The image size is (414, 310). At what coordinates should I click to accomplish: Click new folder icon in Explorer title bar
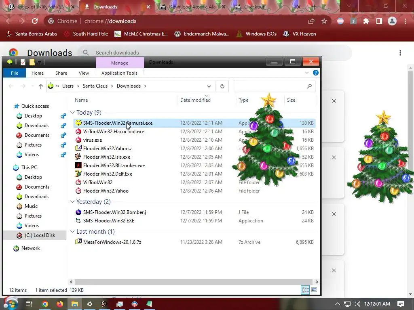pyautogui.click(x=32, y=62)
